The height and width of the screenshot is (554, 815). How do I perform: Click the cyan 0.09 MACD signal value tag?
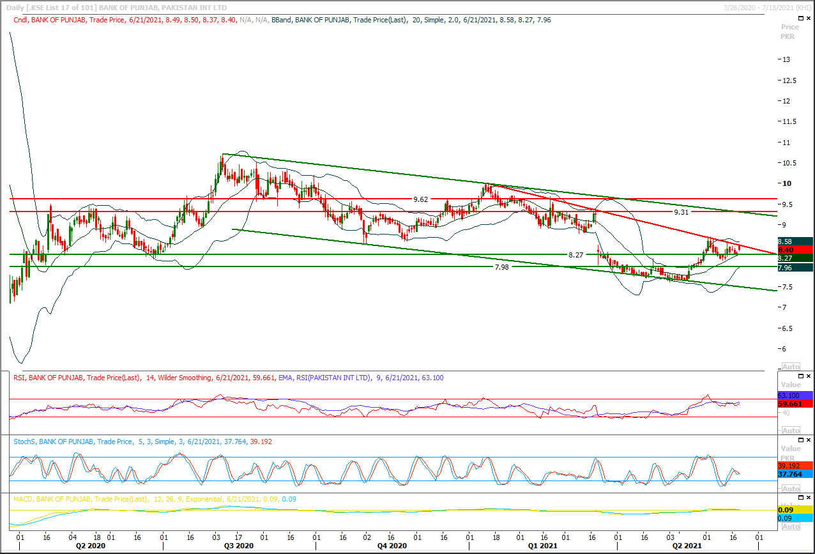[x=795, y=518]
